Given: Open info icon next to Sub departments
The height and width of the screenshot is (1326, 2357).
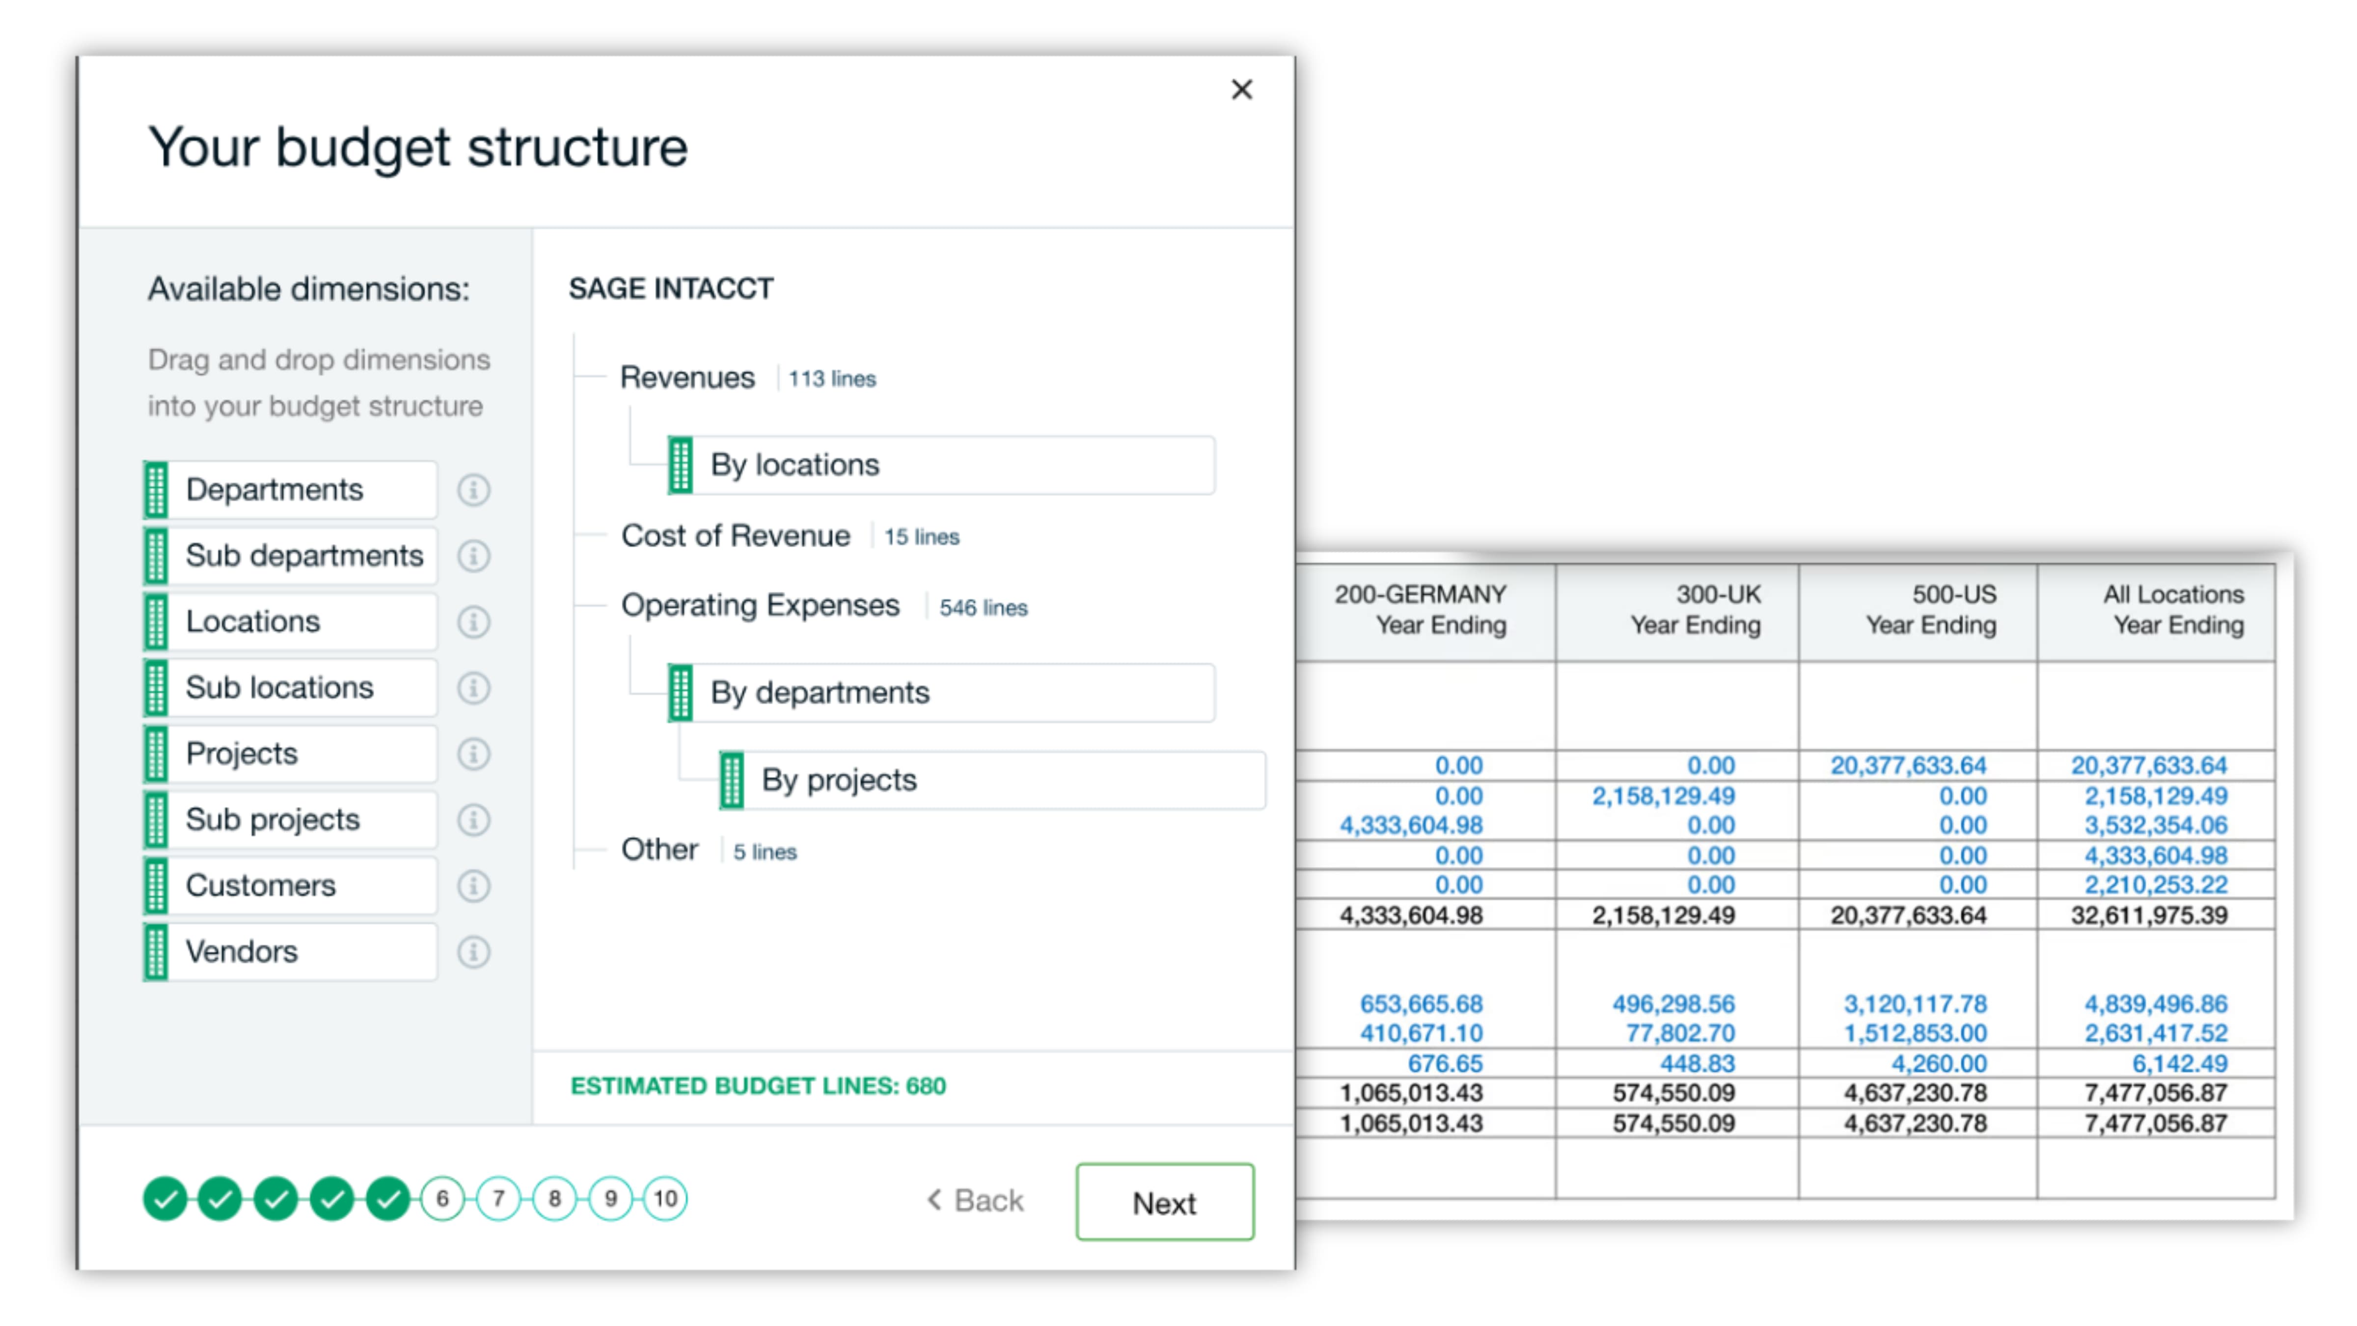Looking at the screenshot, I should point(473,555).
